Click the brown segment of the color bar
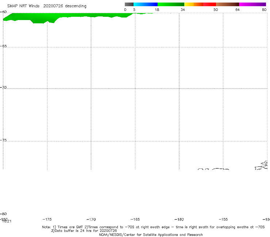The width and height of the screenshot is (270, 237). [227, 4]
